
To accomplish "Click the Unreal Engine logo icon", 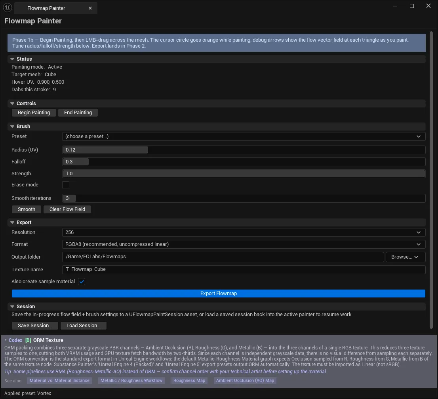I will click(8, 8).
